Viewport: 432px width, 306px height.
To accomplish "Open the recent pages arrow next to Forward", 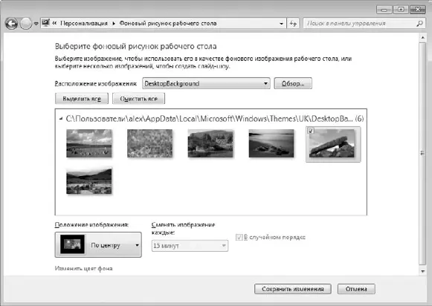I will click(x=36, y=24).
